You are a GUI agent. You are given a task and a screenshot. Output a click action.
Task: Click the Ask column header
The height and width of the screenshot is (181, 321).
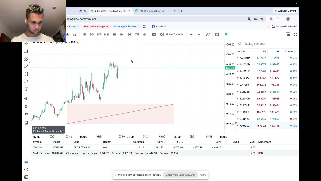point(277,51)
